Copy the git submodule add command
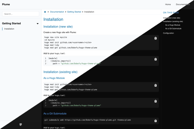The height and width of the screenshot is (129, 194). [x=156, y=121]
